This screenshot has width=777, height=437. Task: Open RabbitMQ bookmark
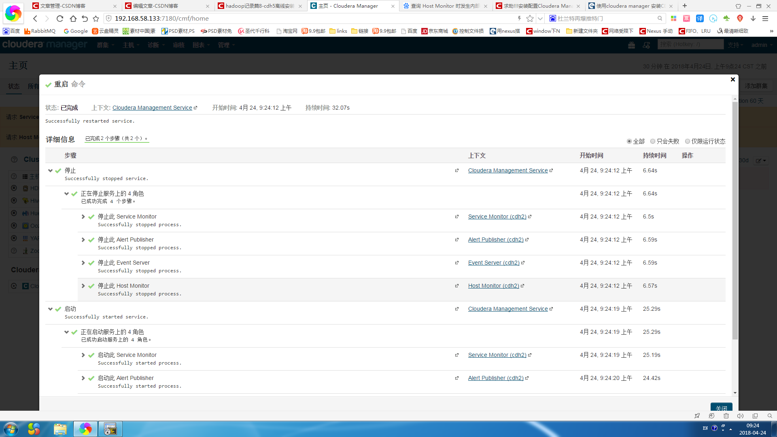(40, 31)
